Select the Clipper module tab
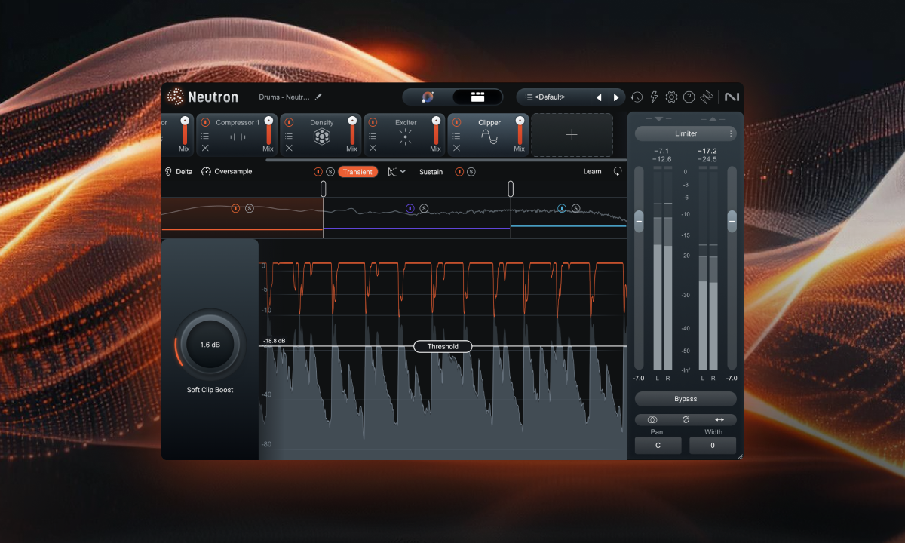This screenshot has height=543, width=905. click(489, 136)
